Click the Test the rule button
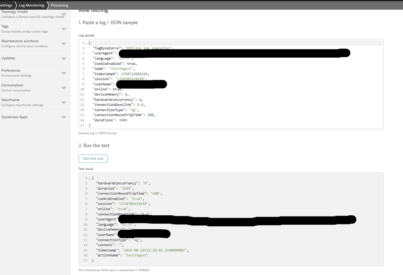Screen dimensions: 403x275 93,158
